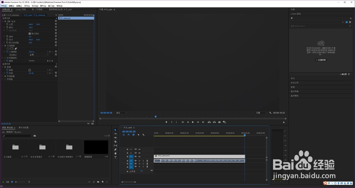Play the program monitor

[x=193, y=122]
